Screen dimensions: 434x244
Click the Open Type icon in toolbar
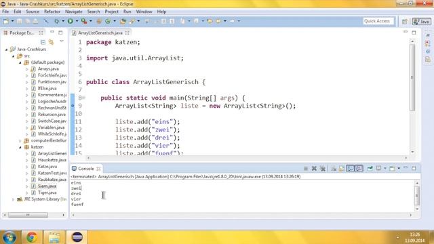point(123,21)
